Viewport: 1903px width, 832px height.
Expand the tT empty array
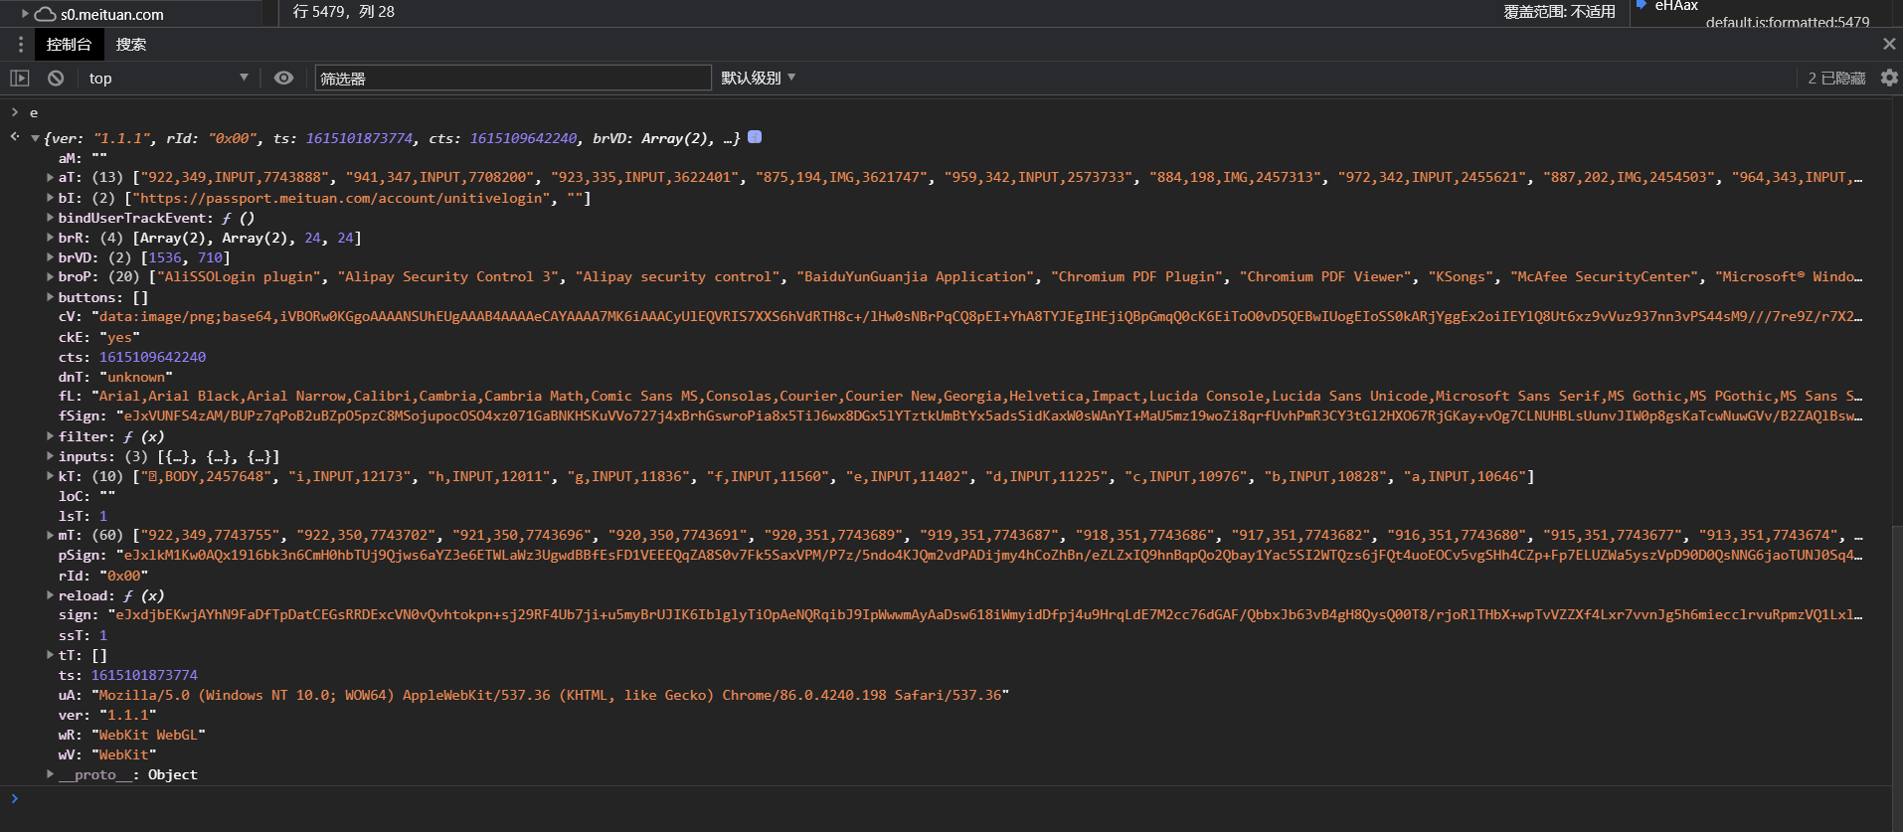point(50,654)
